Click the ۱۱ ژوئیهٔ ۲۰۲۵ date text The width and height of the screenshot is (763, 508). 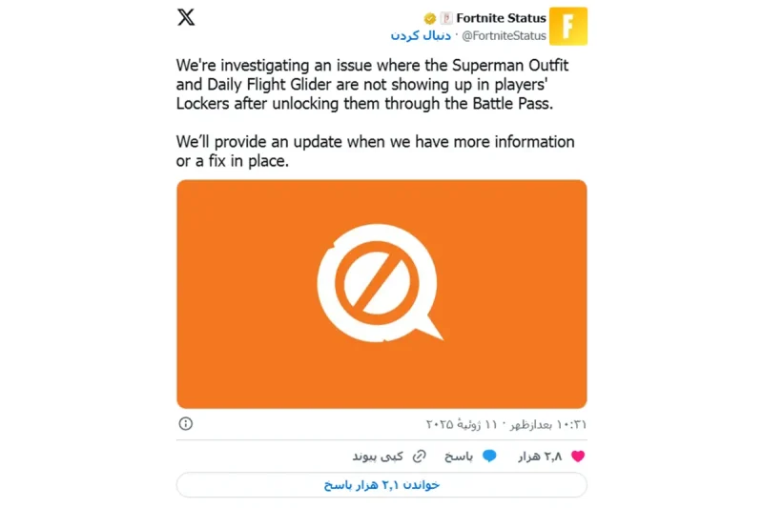click(x=462, y=424)
